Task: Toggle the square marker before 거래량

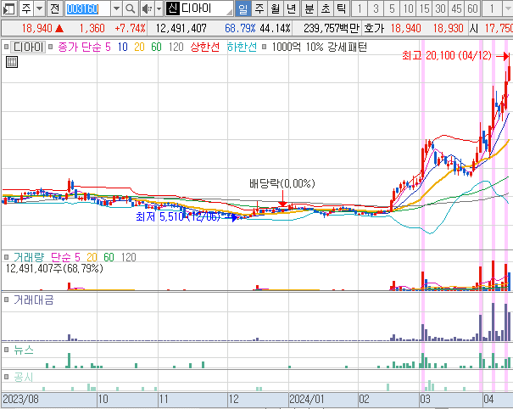Action: click(x=6, y=257)
